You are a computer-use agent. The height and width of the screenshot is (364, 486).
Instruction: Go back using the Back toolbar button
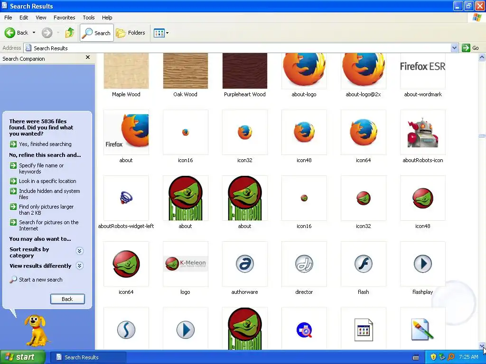(x=16, y=33)
